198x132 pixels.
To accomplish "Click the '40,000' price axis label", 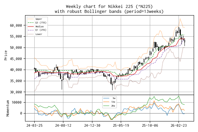I will pos(16,70).
